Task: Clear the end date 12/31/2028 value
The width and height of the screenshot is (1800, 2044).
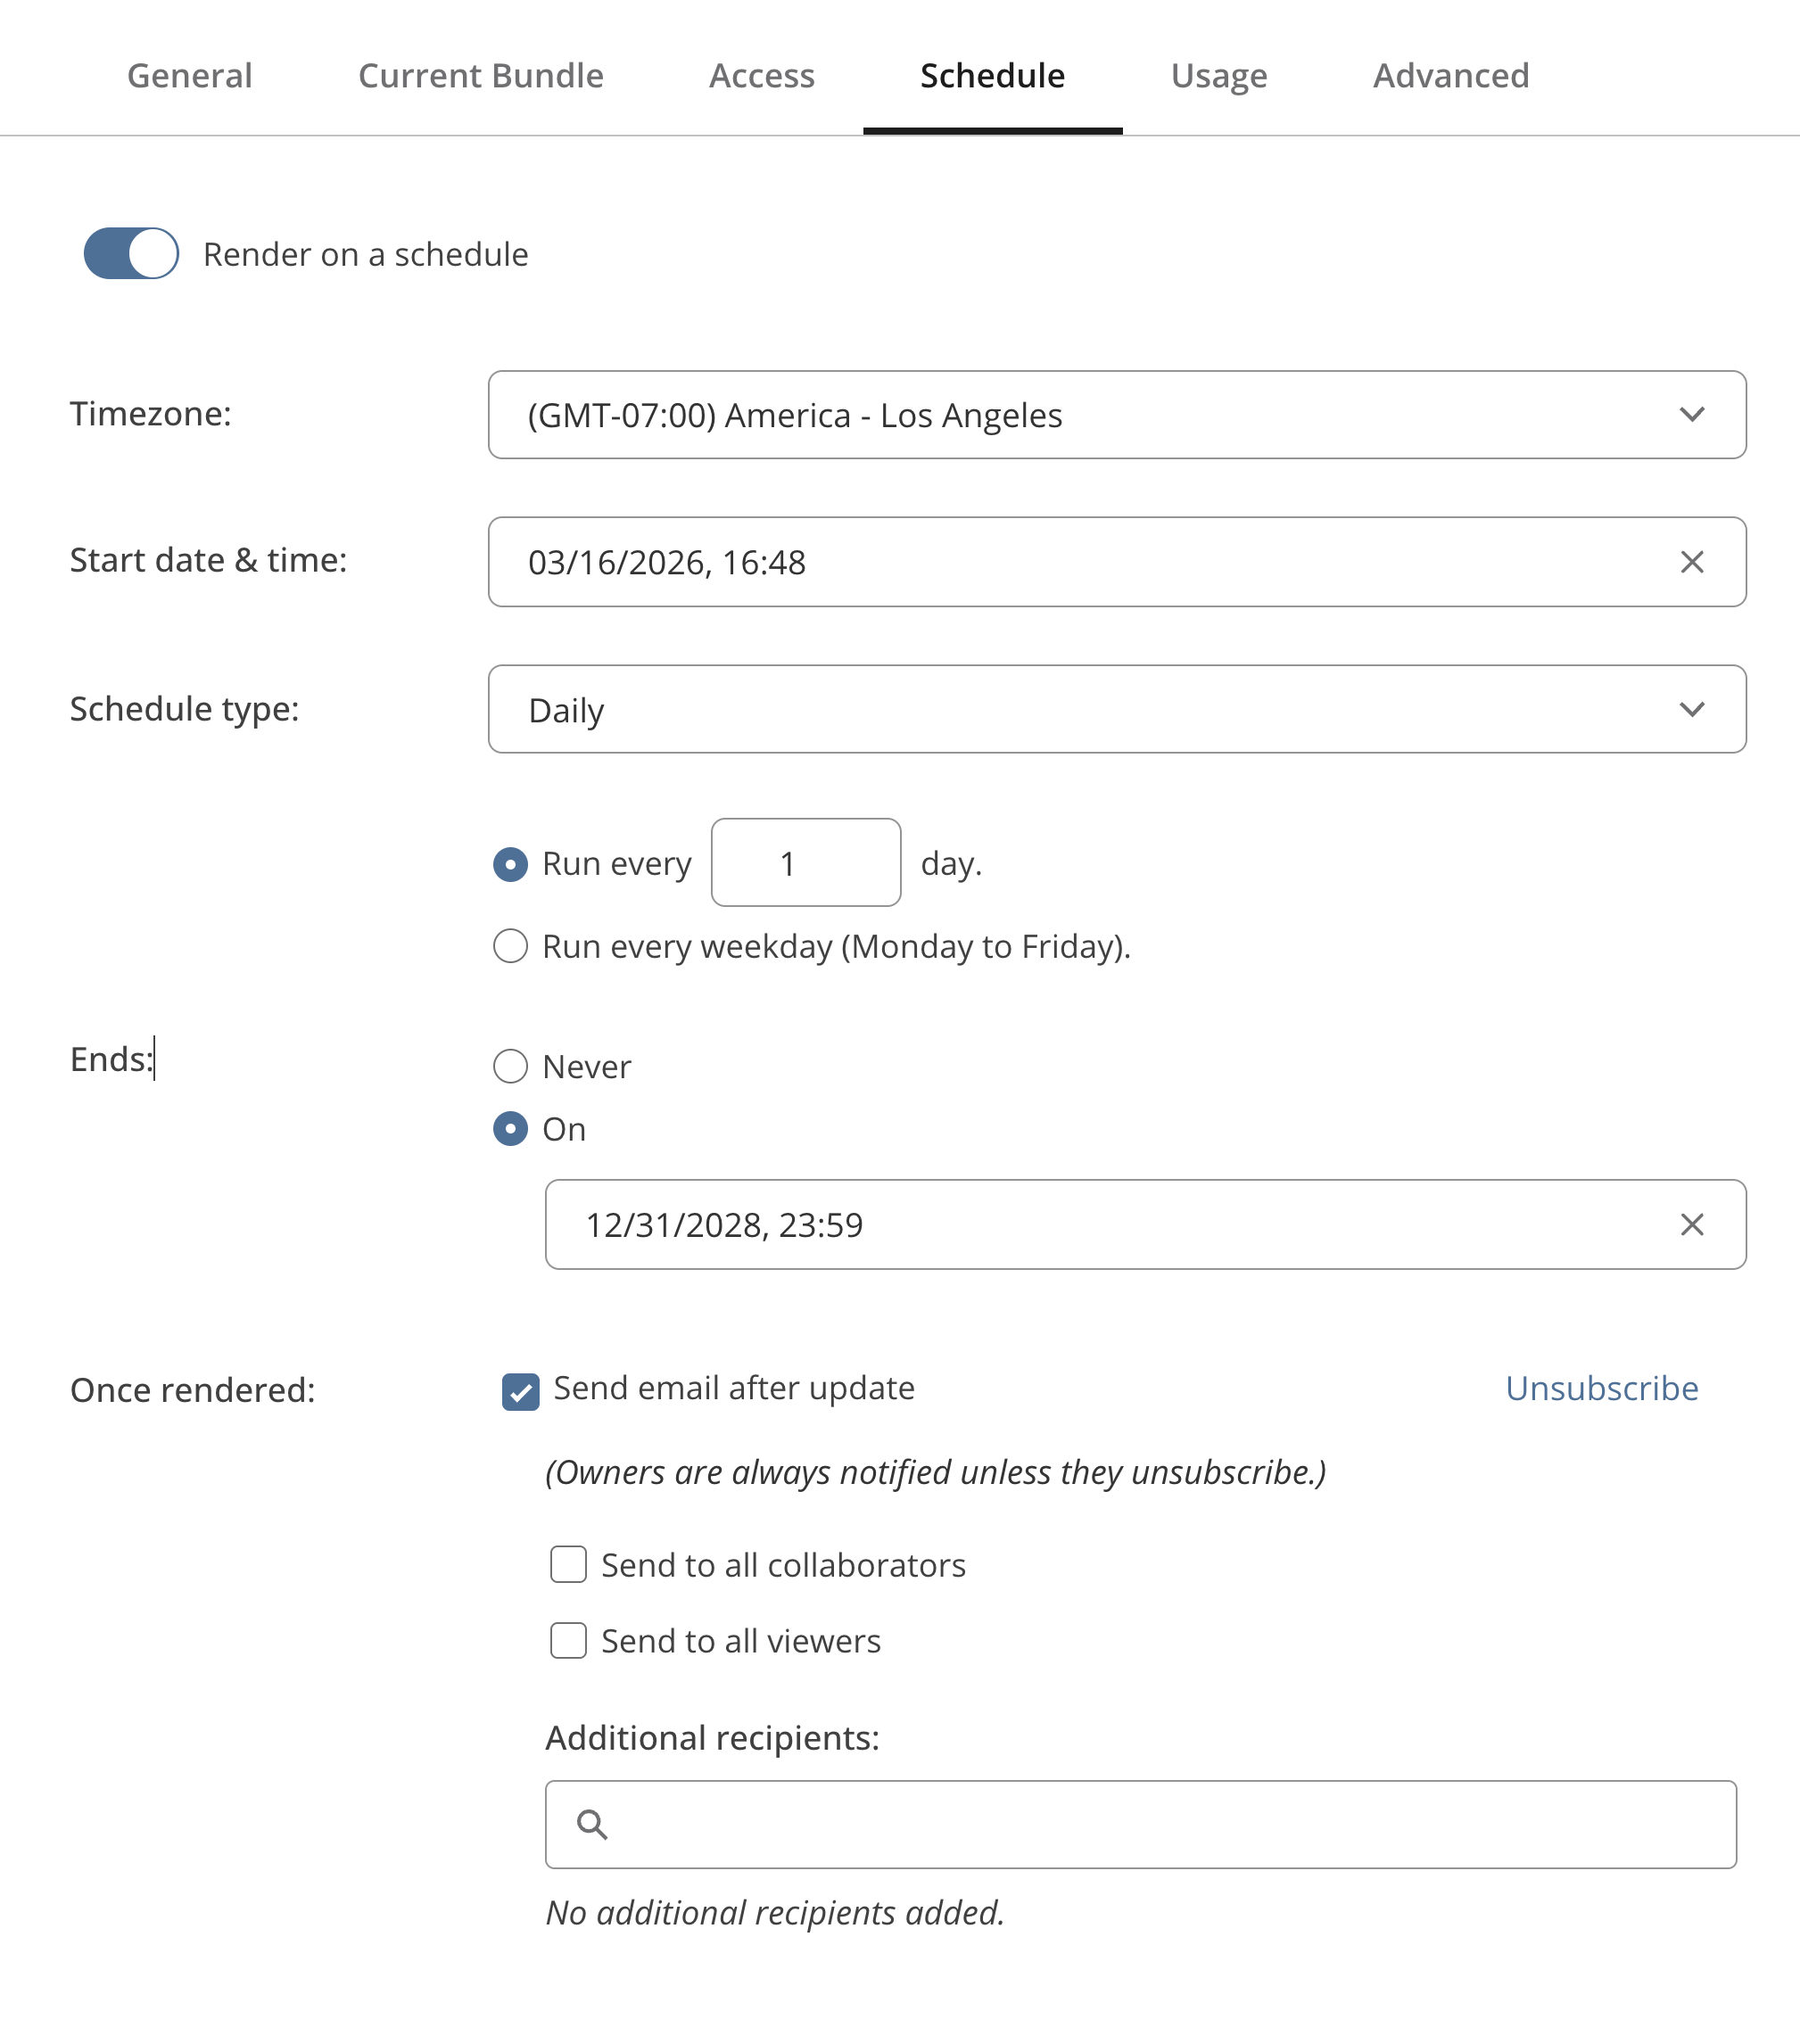Action: point(1691,1224)
